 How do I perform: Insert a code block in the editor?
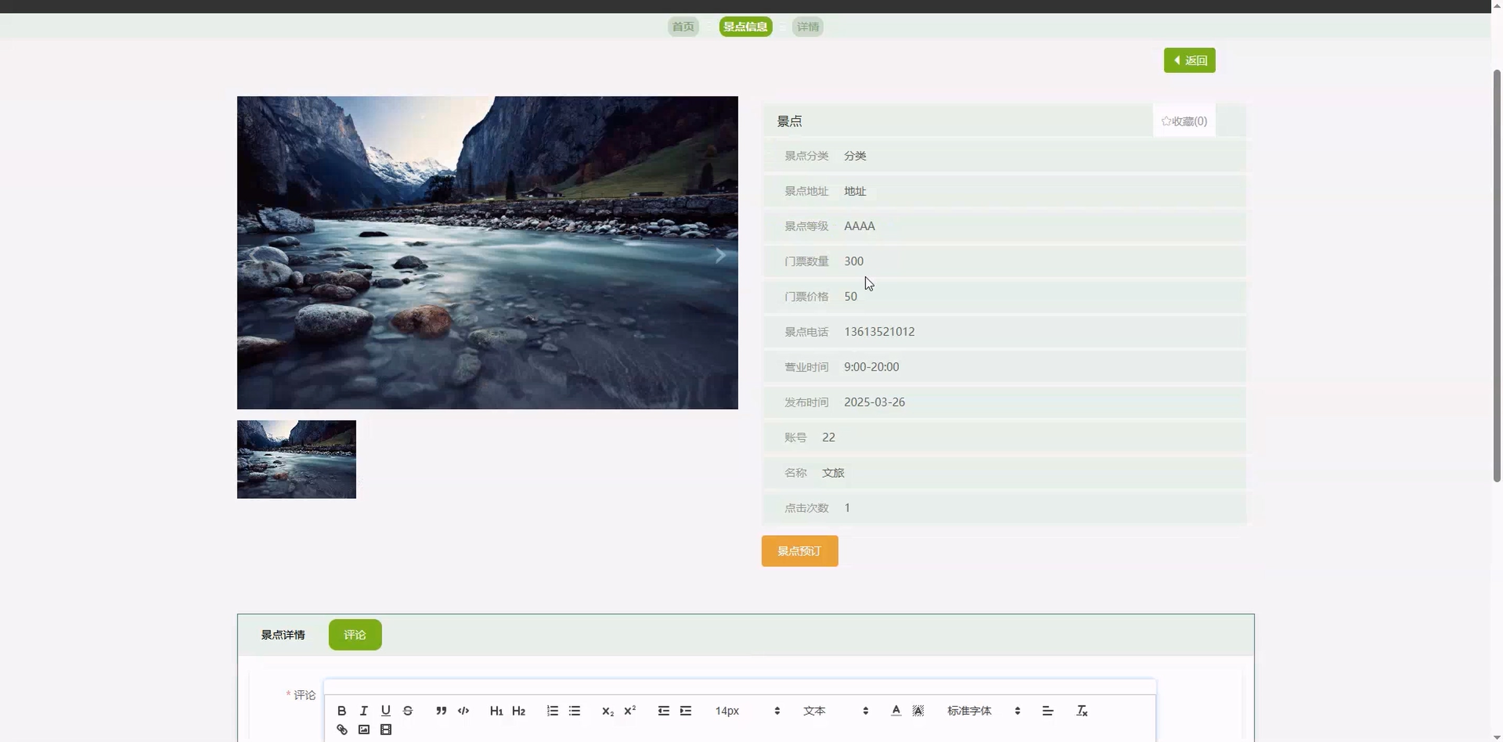(463, 711)
